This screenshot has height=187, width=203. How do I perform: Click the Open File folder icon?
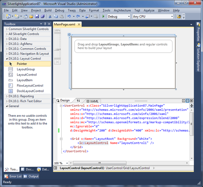tap(31, 16)
